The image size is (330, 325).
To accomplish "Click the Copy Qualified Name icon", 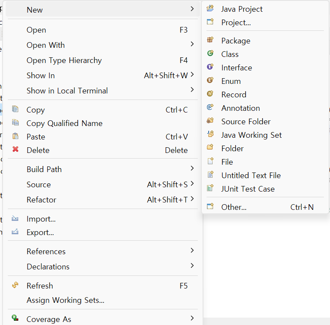I will coord(15,123).
